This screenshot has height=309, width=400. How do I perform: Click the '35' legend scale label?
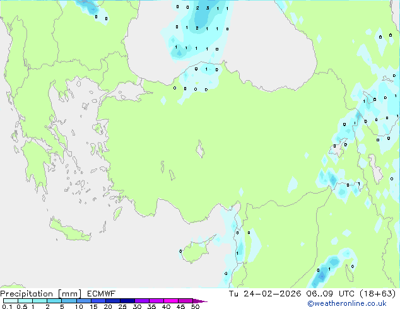[151, 306]
